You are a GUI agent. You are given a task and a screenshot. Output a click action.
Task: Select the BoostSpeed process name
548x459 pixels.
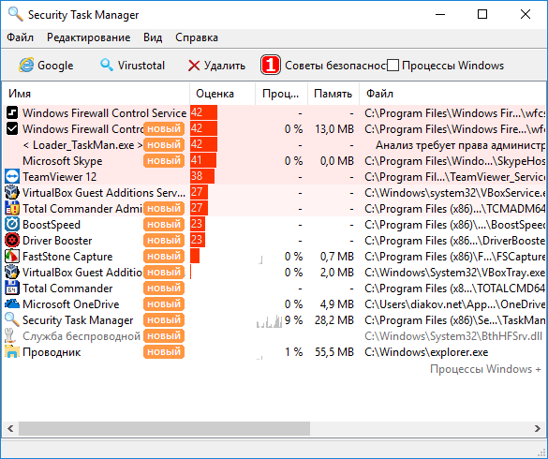pyautogui.click(x=52, y=225)
